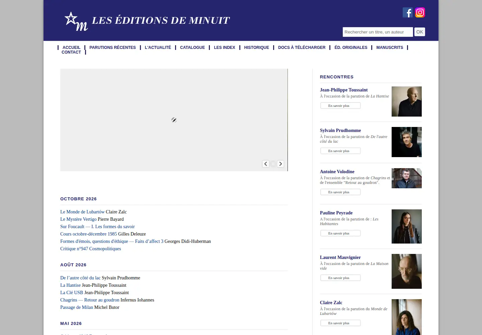Open Le Mystère Vertigo link

[x=78, y=219]
